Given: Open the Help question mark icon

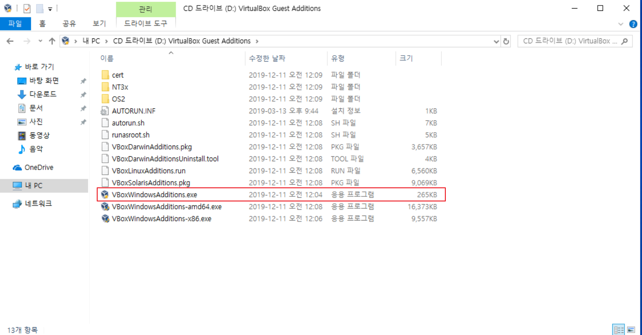Looking at the screenshot, I should click(633, 24).
